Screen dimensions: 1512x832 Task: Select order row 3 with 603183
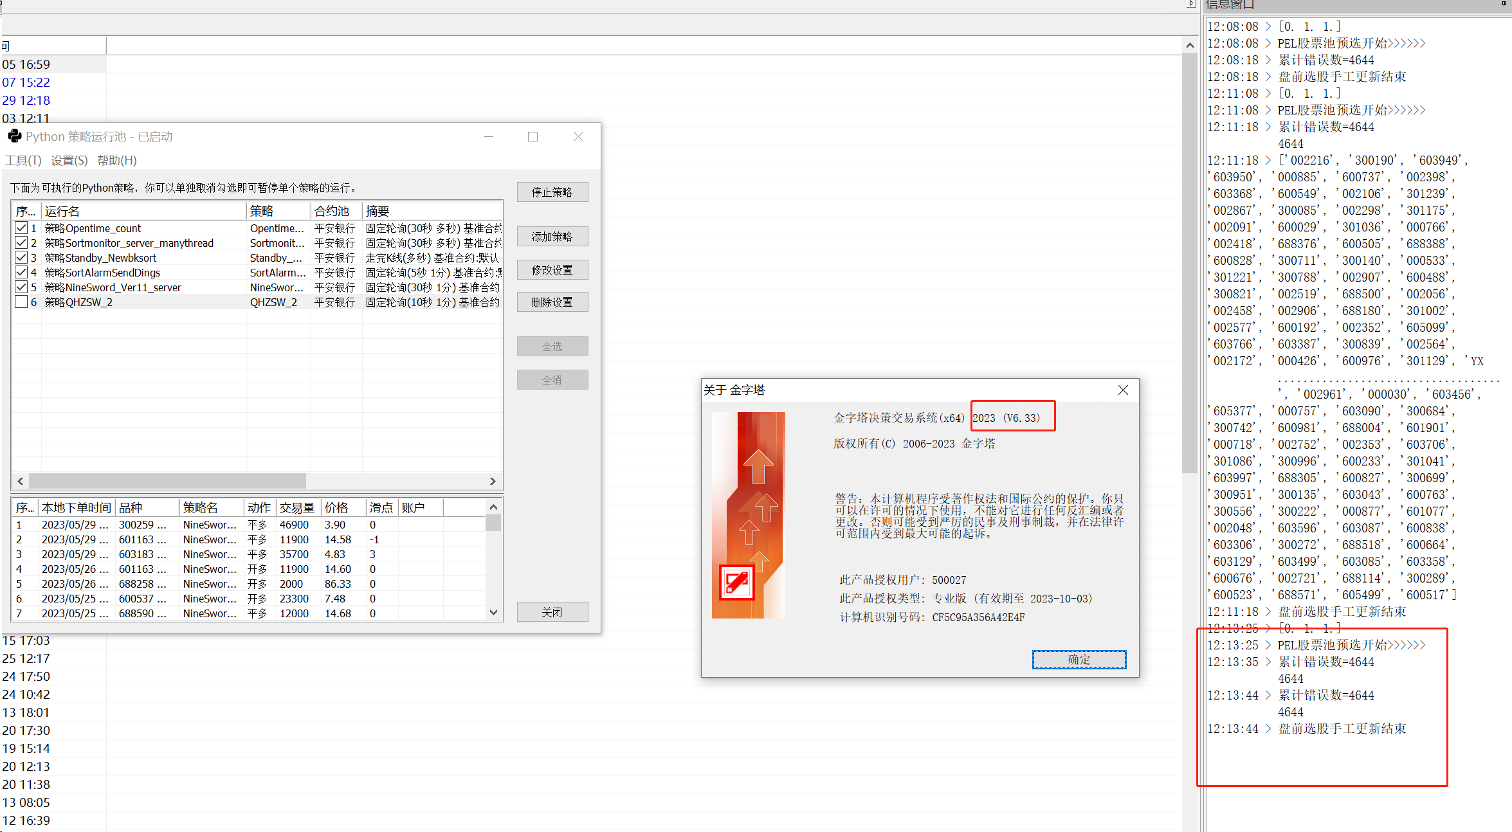point(250,554)
